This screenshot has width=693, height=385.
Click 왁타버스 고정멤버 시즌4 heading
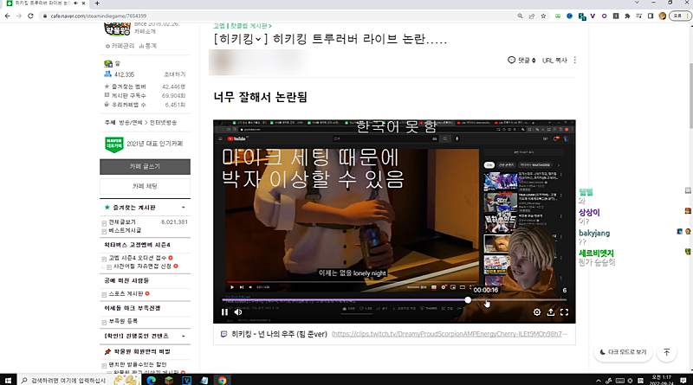pyautogui.click(x=137, y=245)
